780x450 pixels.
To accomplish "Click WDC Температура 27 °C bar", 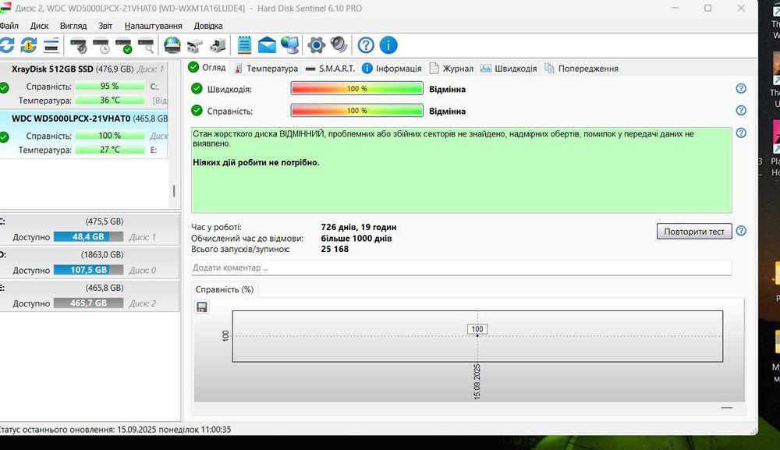I will click(x=110, y=149).
